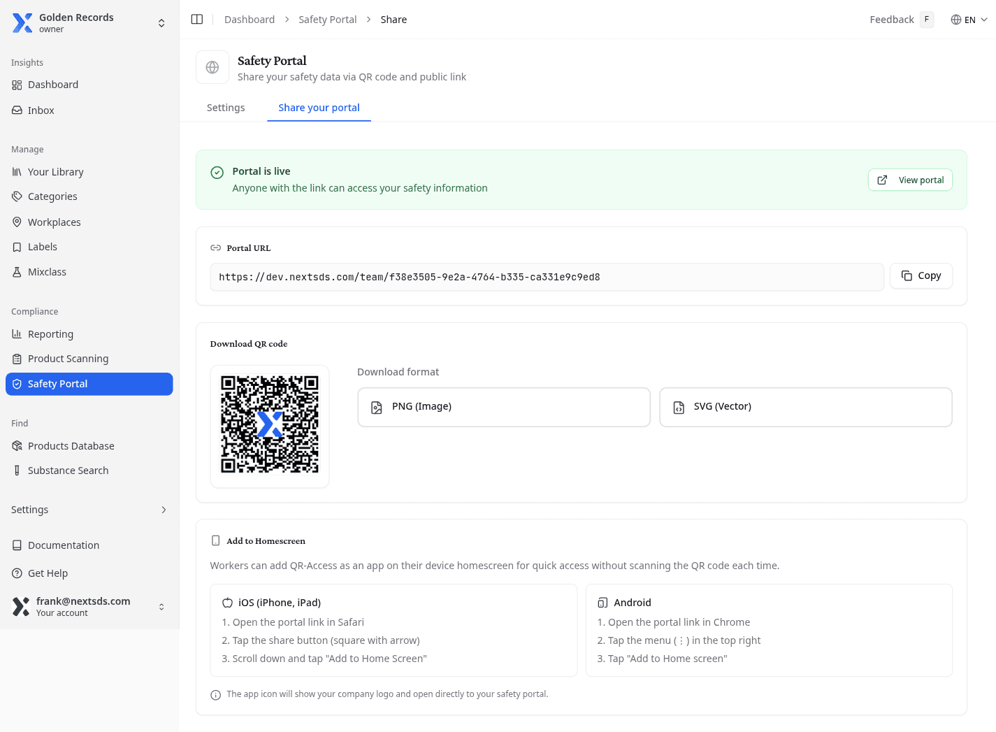This screenshot has height=732, width=996.
Task: Open Products Database
Action: (x=89, y=446)
